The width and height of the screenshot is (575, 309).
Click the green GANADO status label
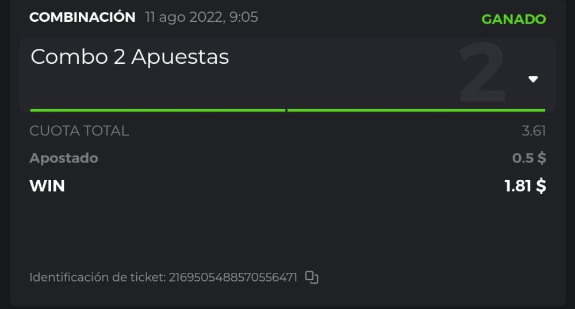tap(513, 19)
